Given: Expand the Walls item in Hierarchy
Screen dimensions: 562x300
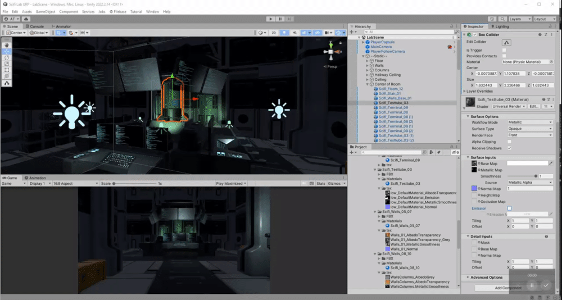Looking at the screenshot, I should pos(368,66).
